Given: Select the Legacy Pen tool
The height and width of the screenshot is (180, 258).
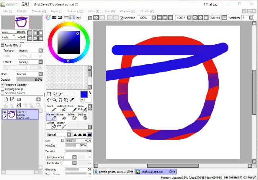Looking at the screenshot, I should 61,125.
